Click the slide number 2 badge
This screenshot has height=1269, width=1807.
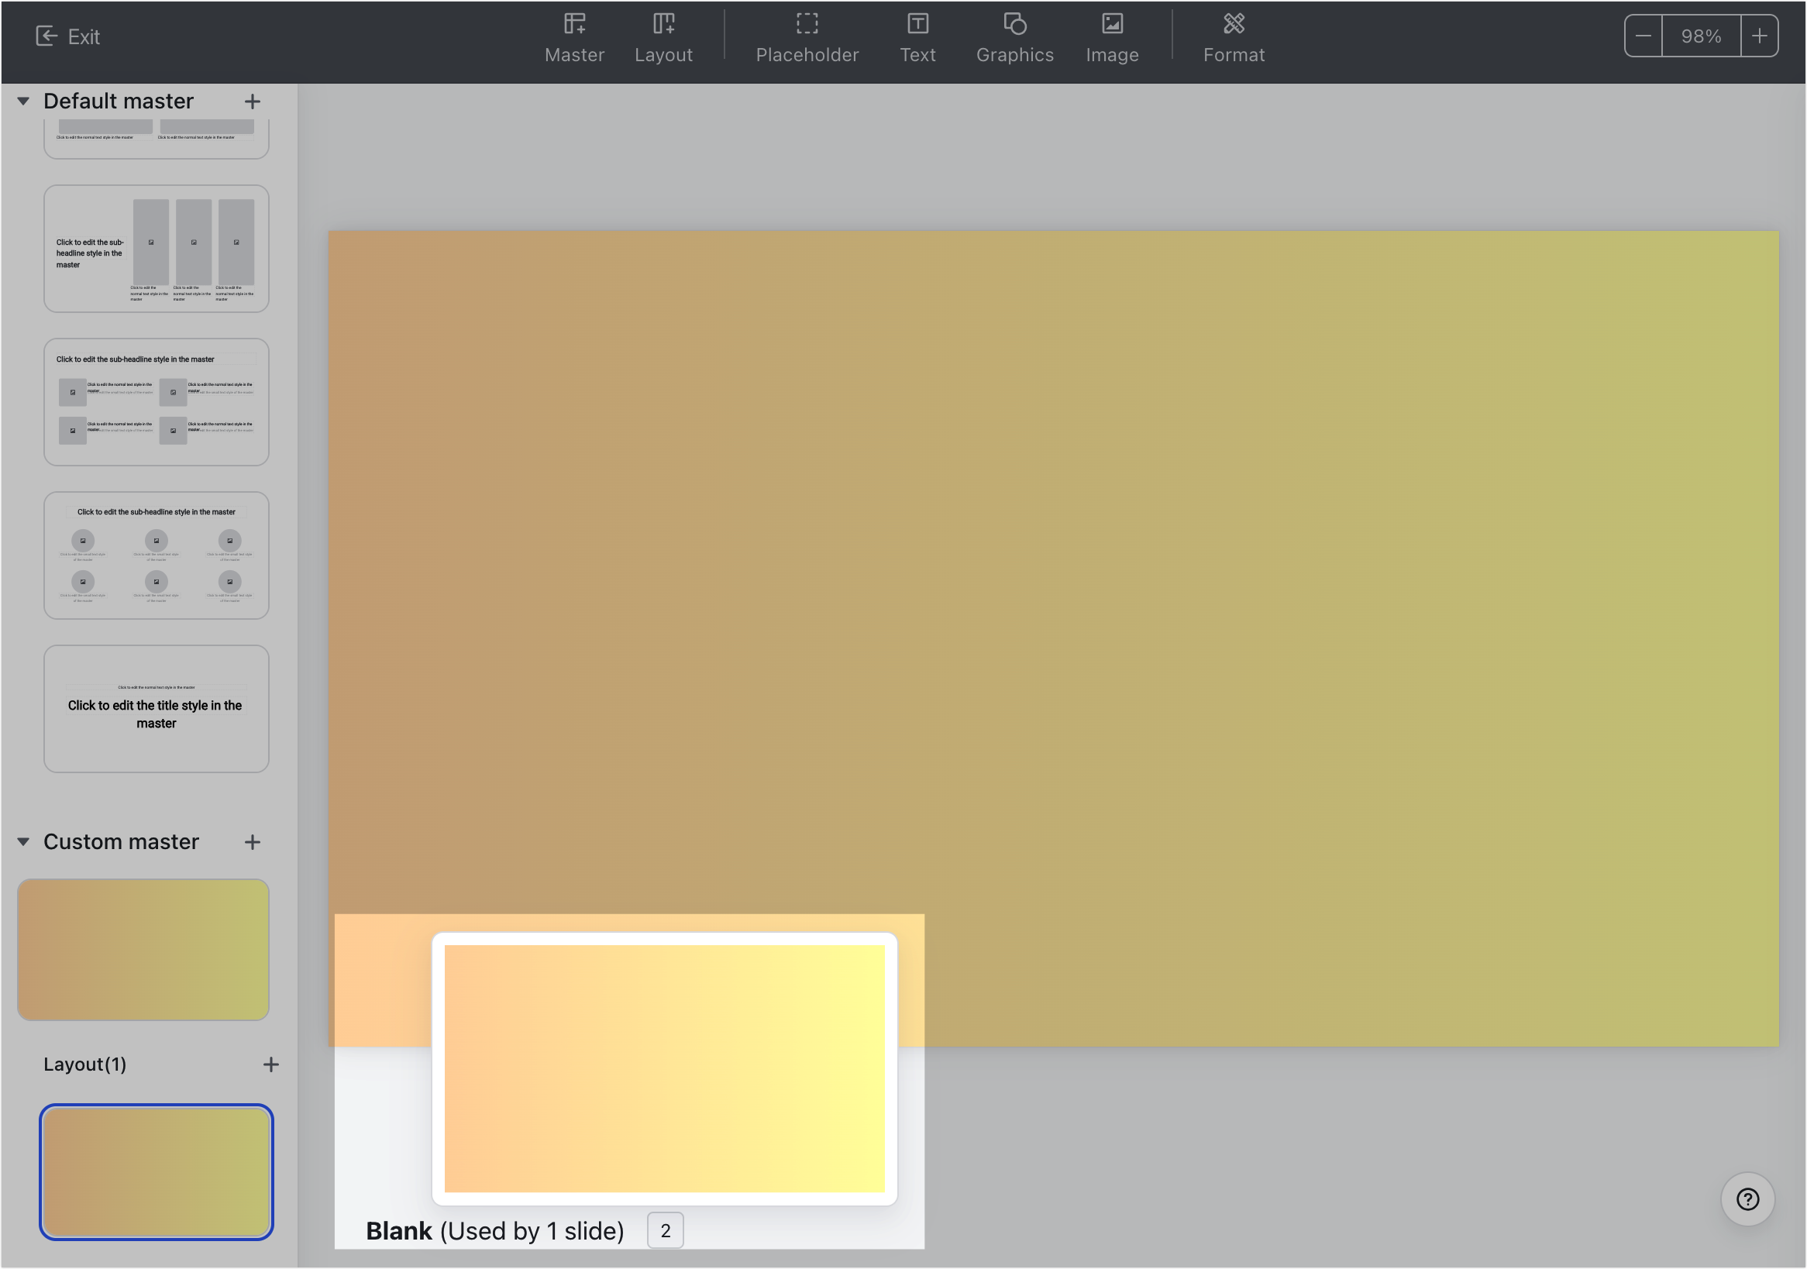[665, 1230]
